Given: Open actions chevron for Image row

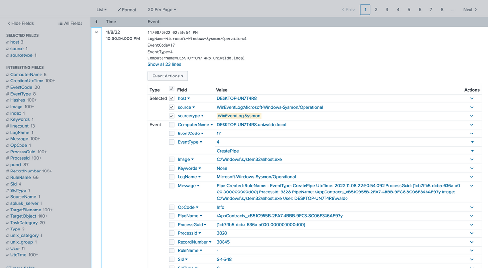Looking at the screenshot, I should coord(471,159).
